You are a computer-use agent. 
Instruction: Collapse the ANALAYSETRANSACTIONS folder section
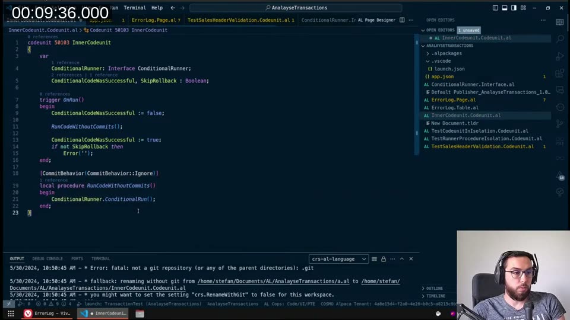423,46
